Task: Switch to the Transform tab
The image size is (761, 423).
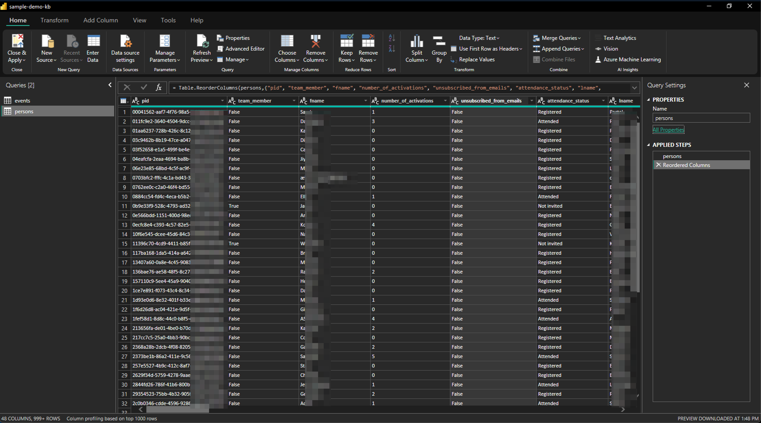Action: (54, 20)
